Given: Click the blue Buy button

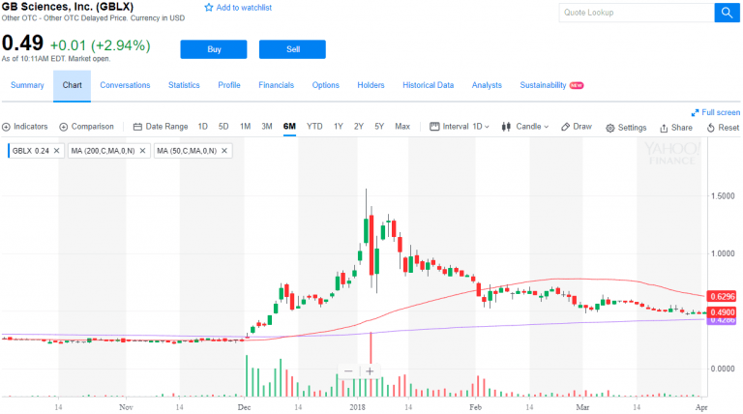Looking at the screenshot, I should [x=214, y=49].
